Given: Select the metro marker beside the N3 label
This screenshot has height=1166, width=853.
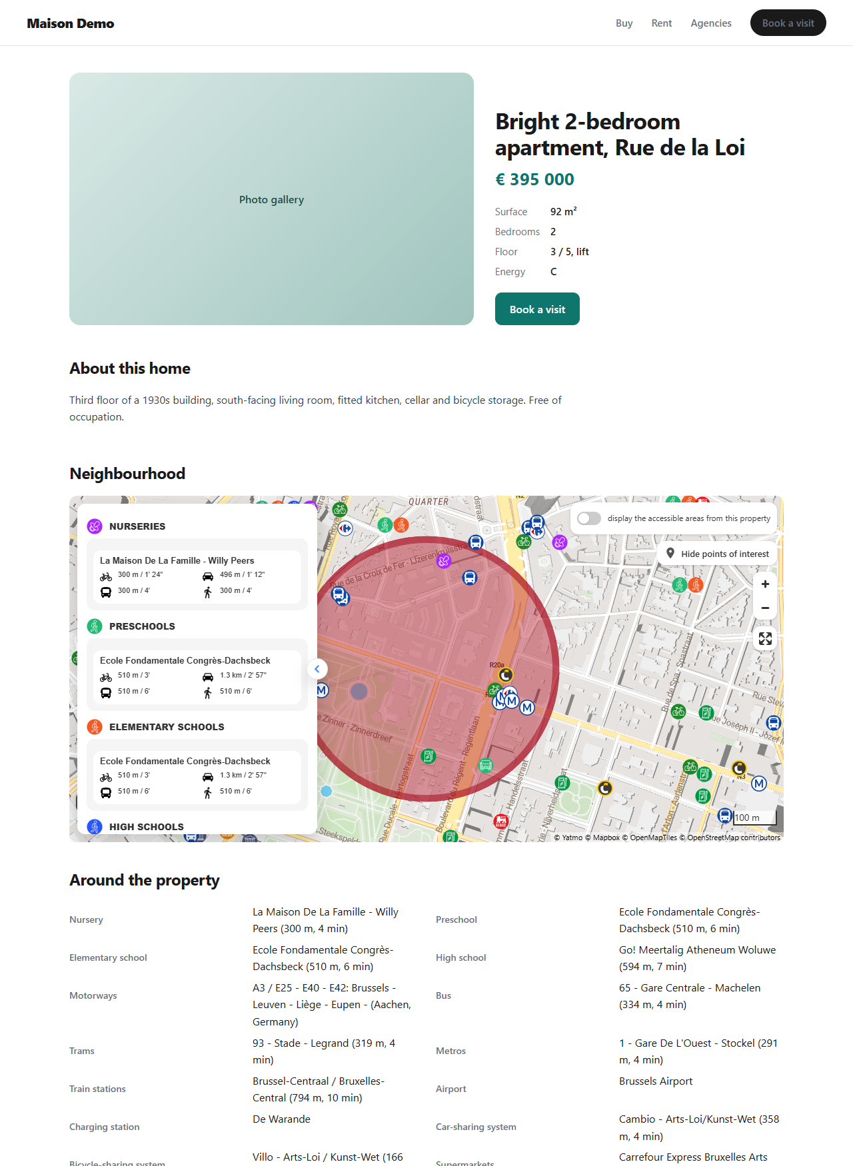Looking at the screenshot, I should pos(759,784).
